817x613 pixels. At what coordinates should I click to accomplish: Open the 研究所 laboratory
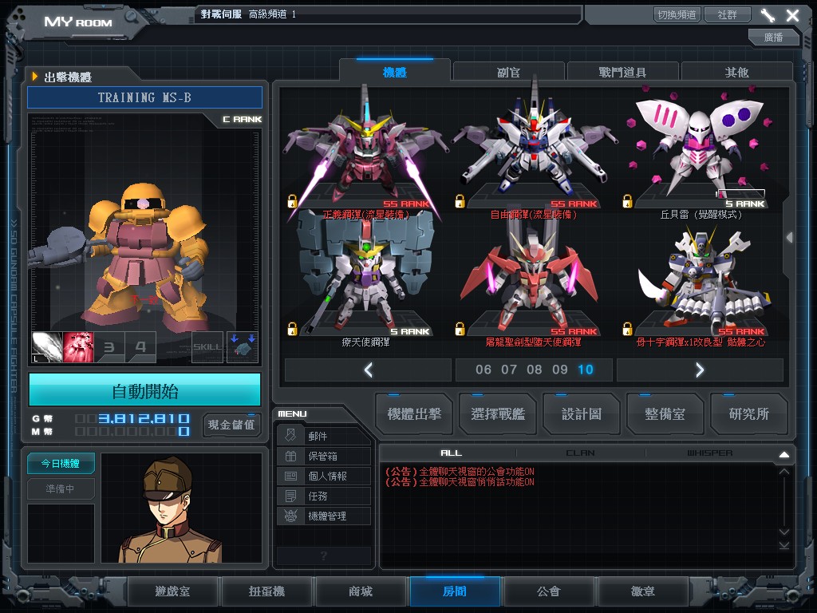tap(749, 414)
